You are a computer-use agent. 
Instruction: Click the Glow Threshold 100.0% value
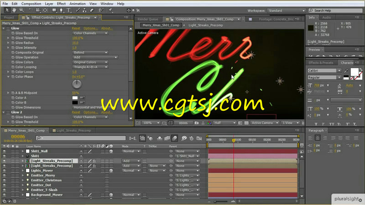(78, 38)
